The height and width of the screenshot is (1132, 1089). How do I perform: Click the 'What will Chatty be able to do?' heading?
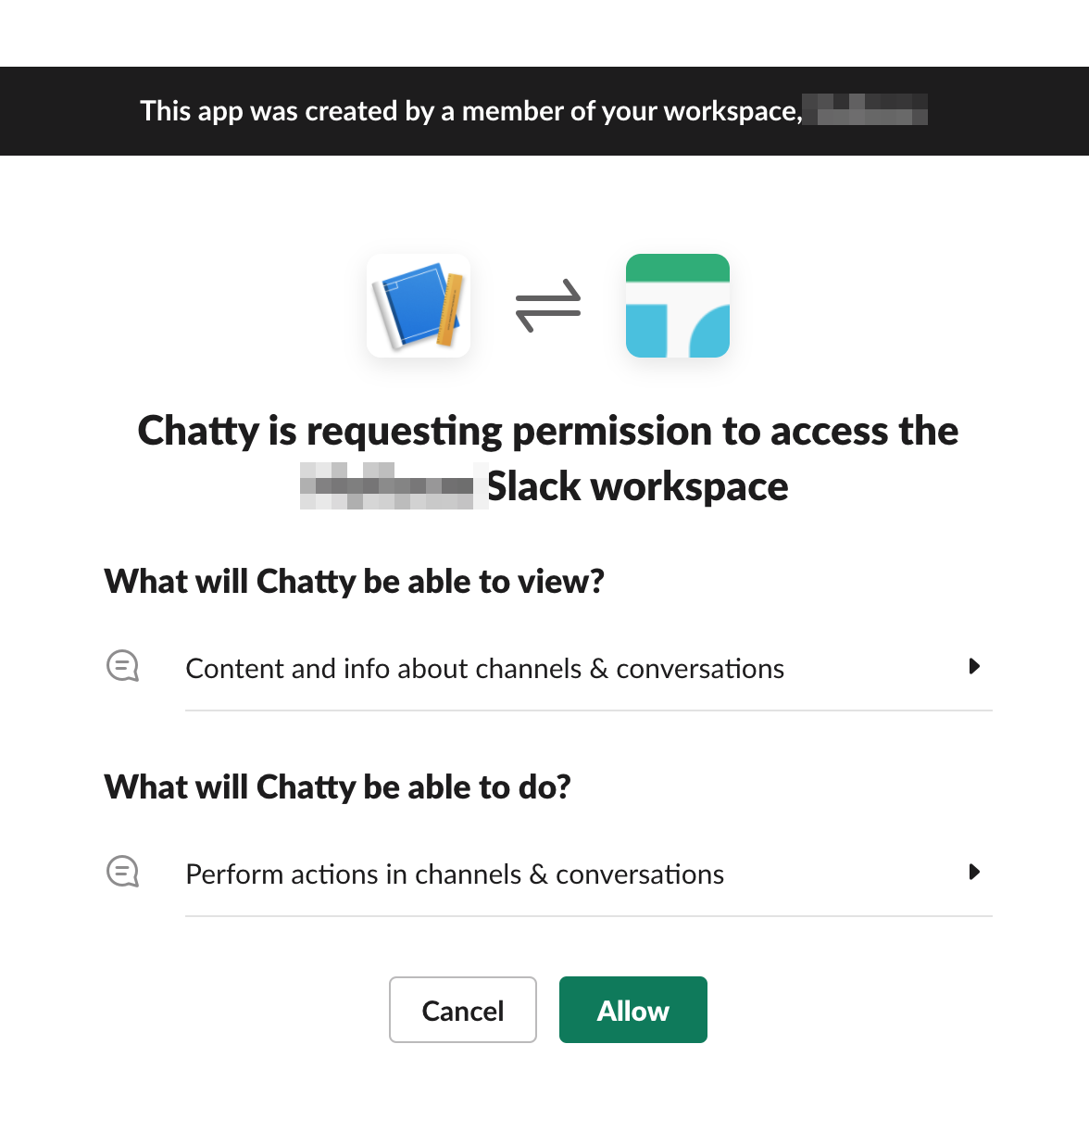click(338, 787)
